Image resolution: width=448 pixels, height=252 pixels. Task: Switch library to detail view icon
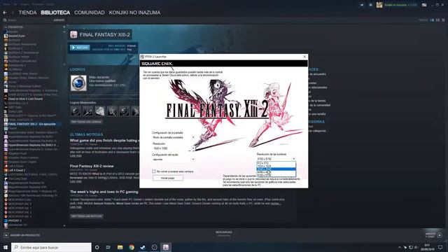tap(432, 20)
